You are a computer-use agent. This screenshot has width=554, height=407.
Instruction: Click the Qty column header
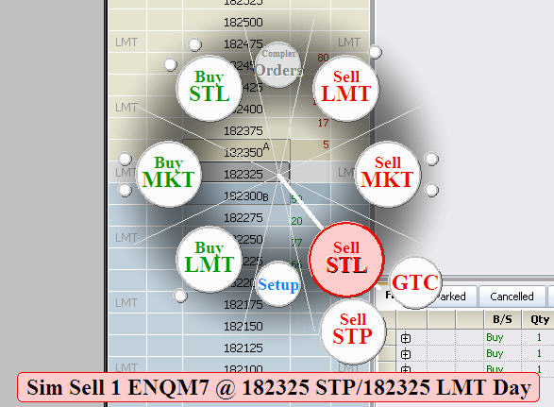[540, 320]
